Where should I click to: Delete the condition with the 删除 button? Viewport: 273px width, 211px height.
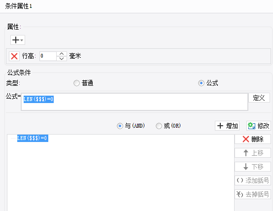(253, 139)
